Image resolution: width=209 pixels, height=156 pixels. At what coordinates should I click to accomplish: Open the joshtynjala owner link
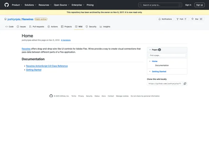pyautogui.click(x=14, y=19)
